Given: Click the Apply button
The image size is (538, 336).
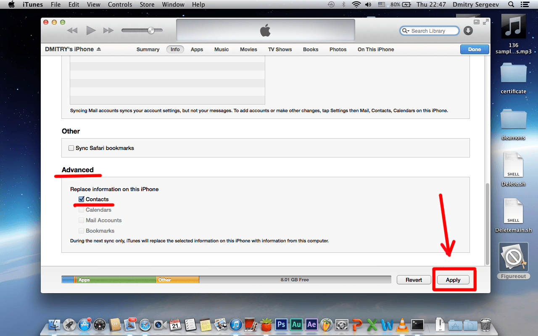Looking at the screenshot, I should click(453, 280).
